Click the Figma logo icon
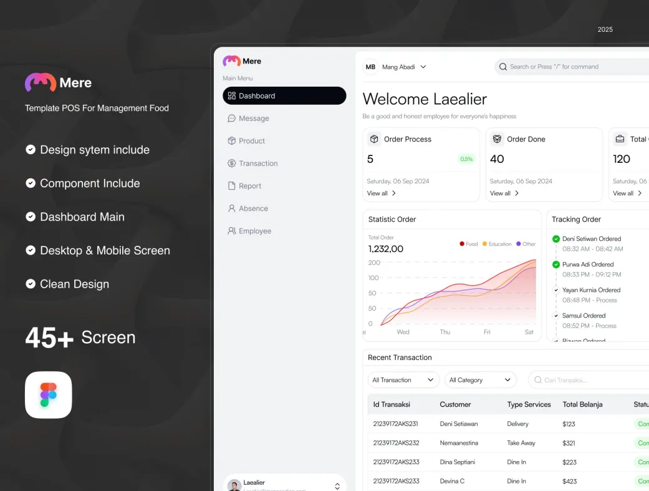Viewport: 649px width, 491px height. pos(48,394)
